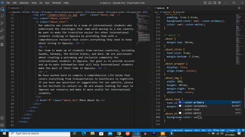Open More Actions for index.html editor group

pyautogui.click(x=149, y=8)
